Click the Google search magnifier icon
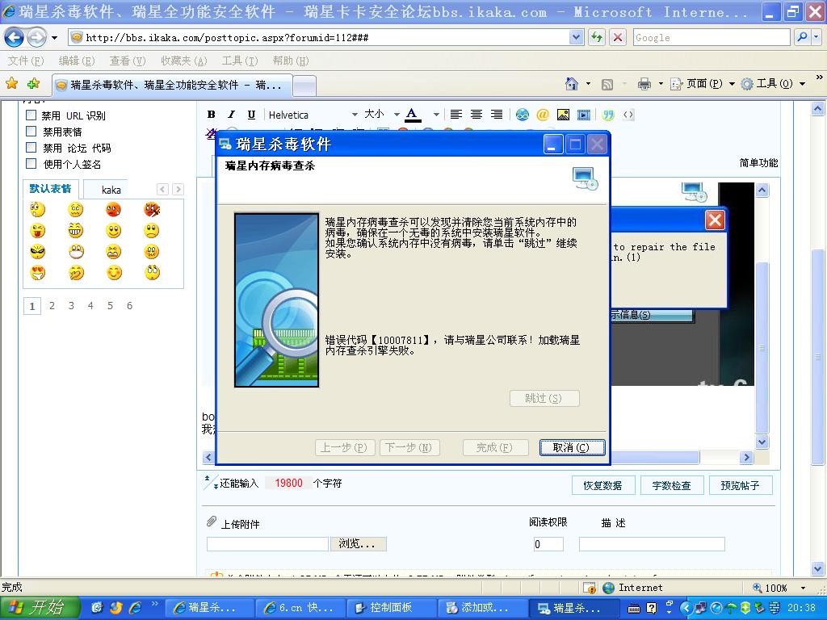Image resolution: width=827 pixels, height=620 pixels. point(802,37)
